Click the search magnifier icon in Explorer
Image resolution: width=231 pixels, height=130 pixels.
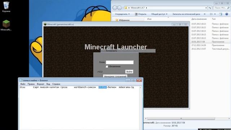(x=228, y=8)
